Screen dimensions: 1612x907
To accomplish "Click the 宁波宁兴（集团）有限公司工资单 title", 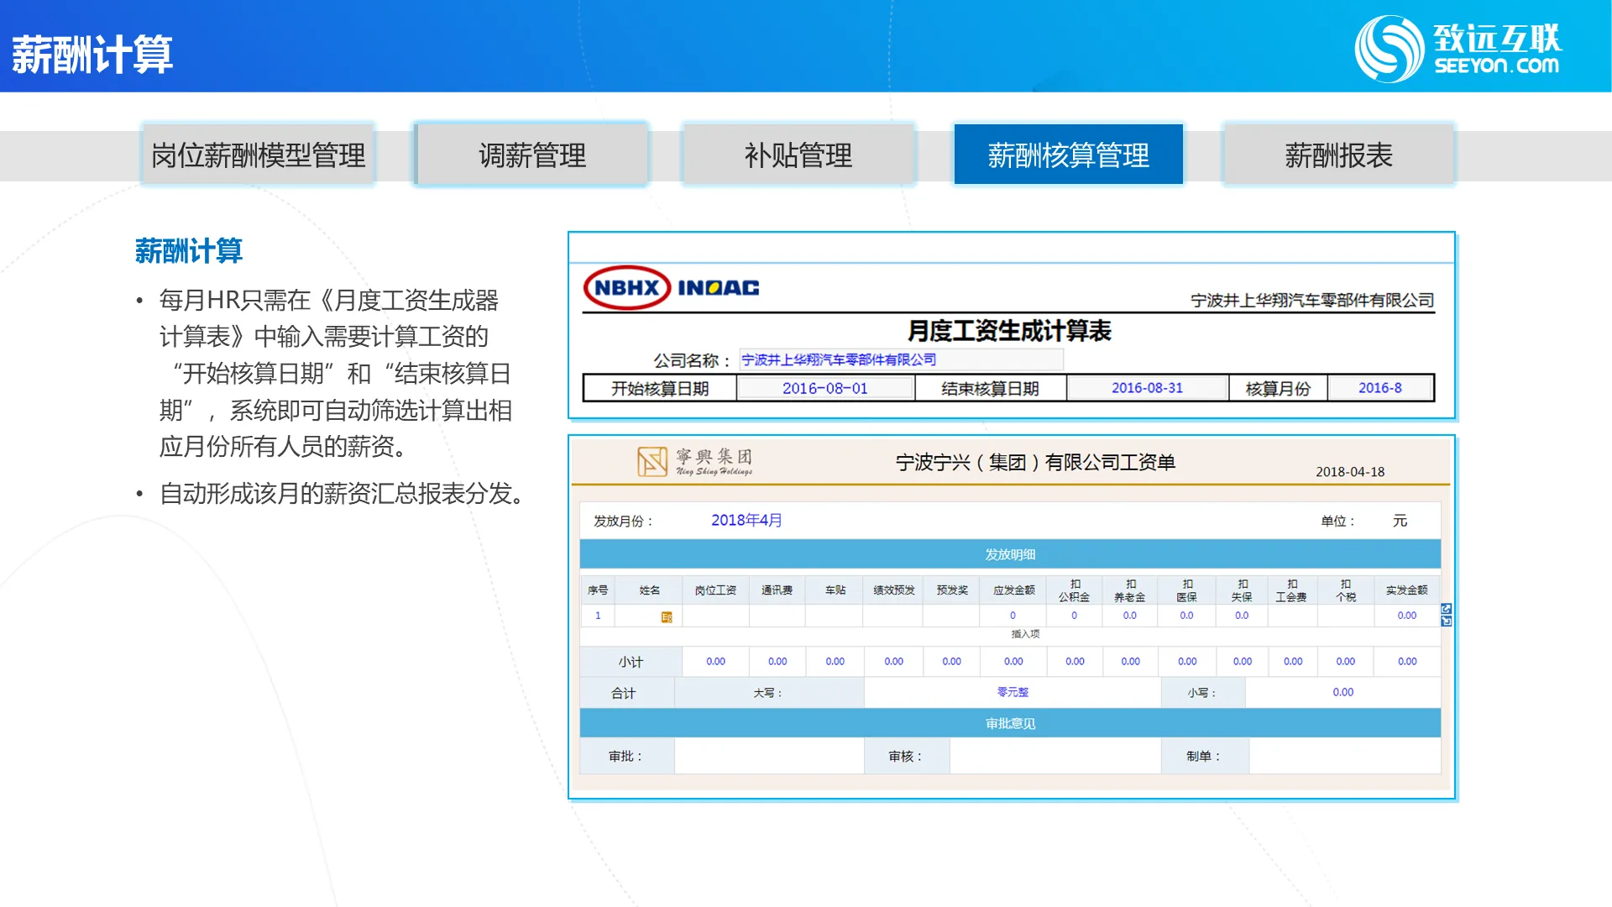I will tap(1035, 462).
